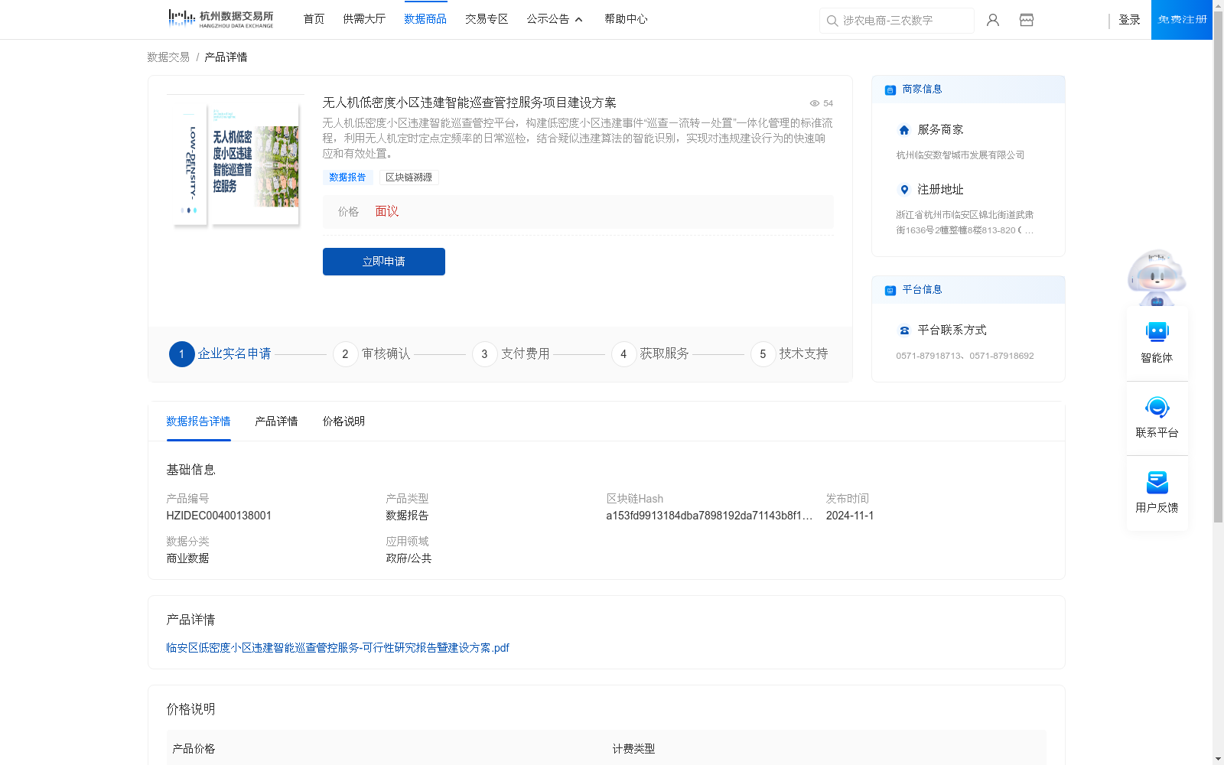This screenshot has height=765, width=1224.
Task: Click the 计费类型 table header
Action: [633, 749]
